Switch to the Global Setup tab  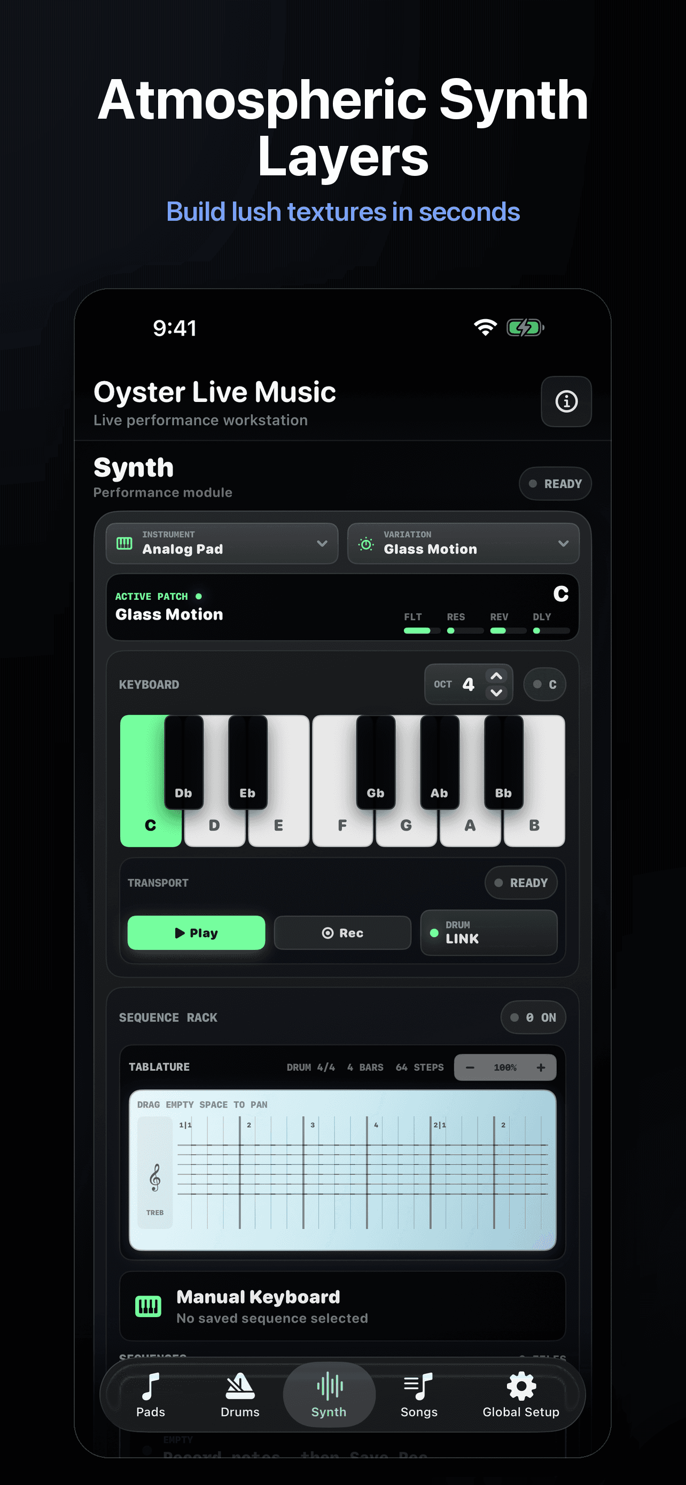point(521,1395)
